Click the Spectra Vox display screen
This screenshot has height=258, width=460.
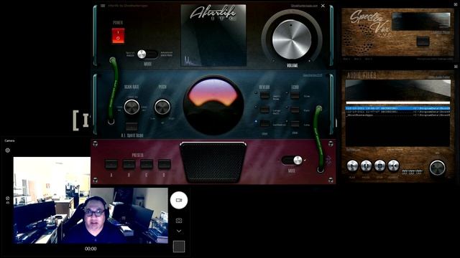point(421,21)
